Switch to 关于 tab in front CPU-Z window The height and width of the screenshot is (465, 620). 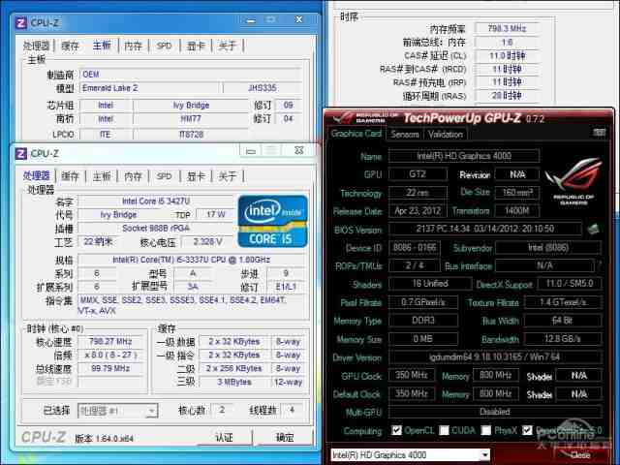click(x=228, y=176)
